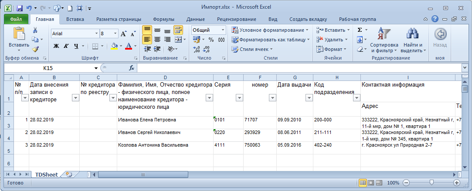Click the Insert Function fx icon

tap(131, 68)
